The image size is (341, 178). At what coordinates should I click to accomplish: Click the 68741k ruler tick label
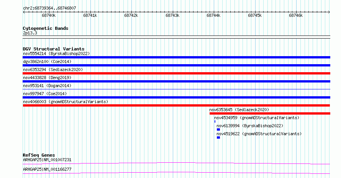[x=90, y=16]
